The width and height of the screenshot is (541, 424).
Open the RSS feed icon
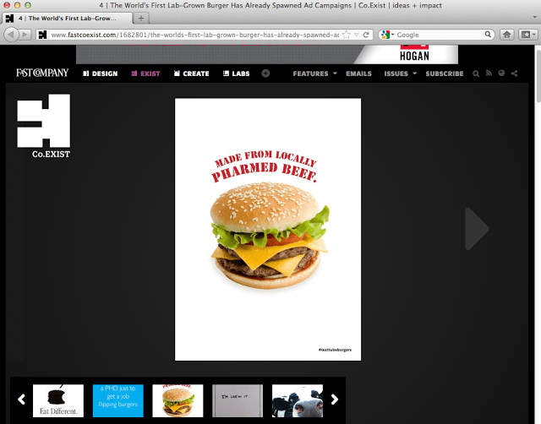tap(489, 73)
